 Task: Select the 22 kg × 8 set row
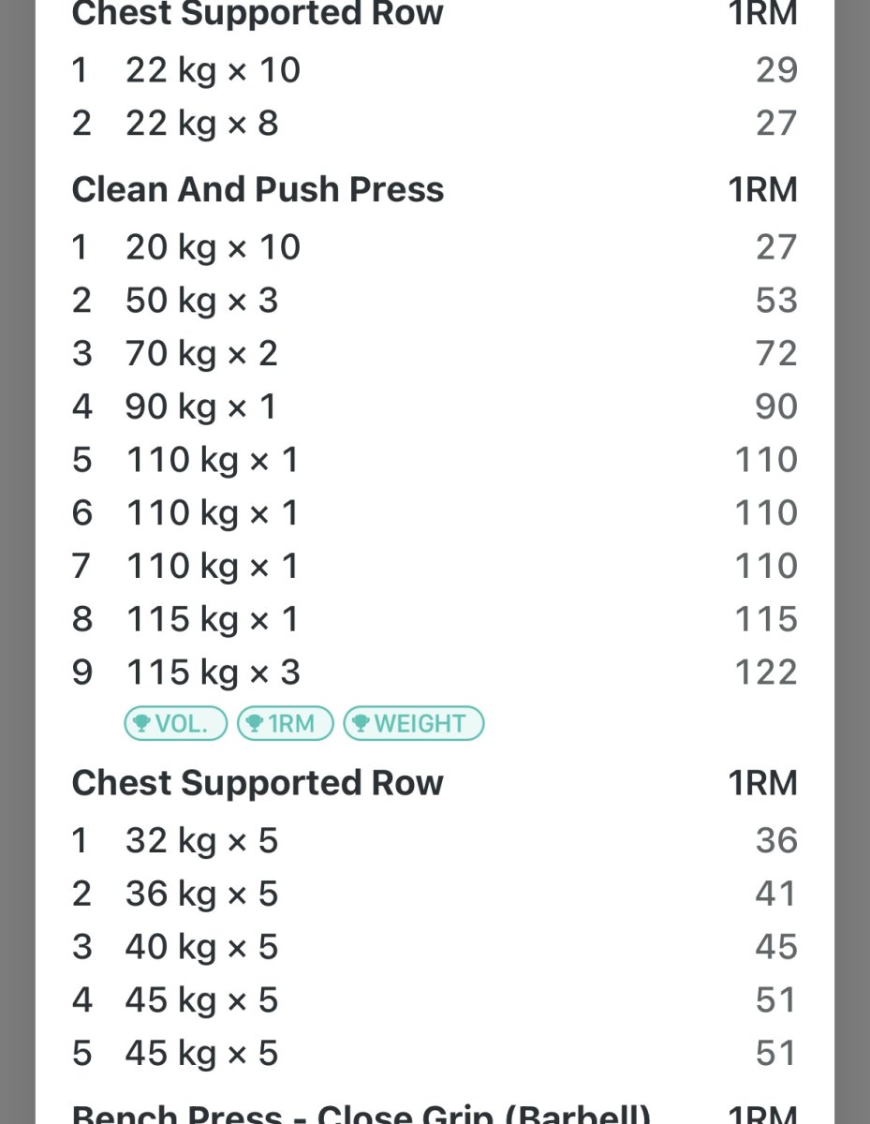pos(201,124)
